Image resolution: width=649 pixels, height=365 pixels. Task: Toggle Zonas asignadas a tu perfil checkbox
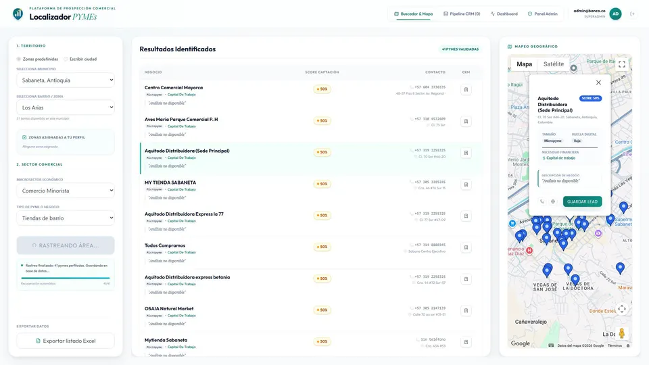tap(24, 137)
